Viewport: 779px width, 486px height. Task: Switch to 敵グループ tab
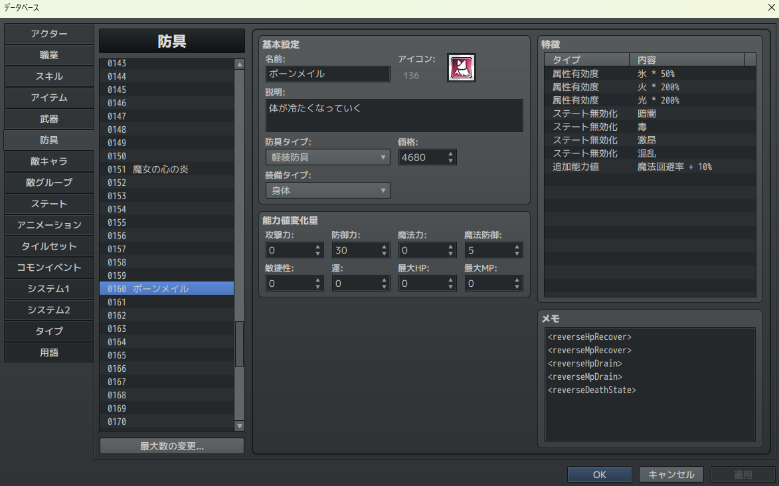(x=48, y=183)
